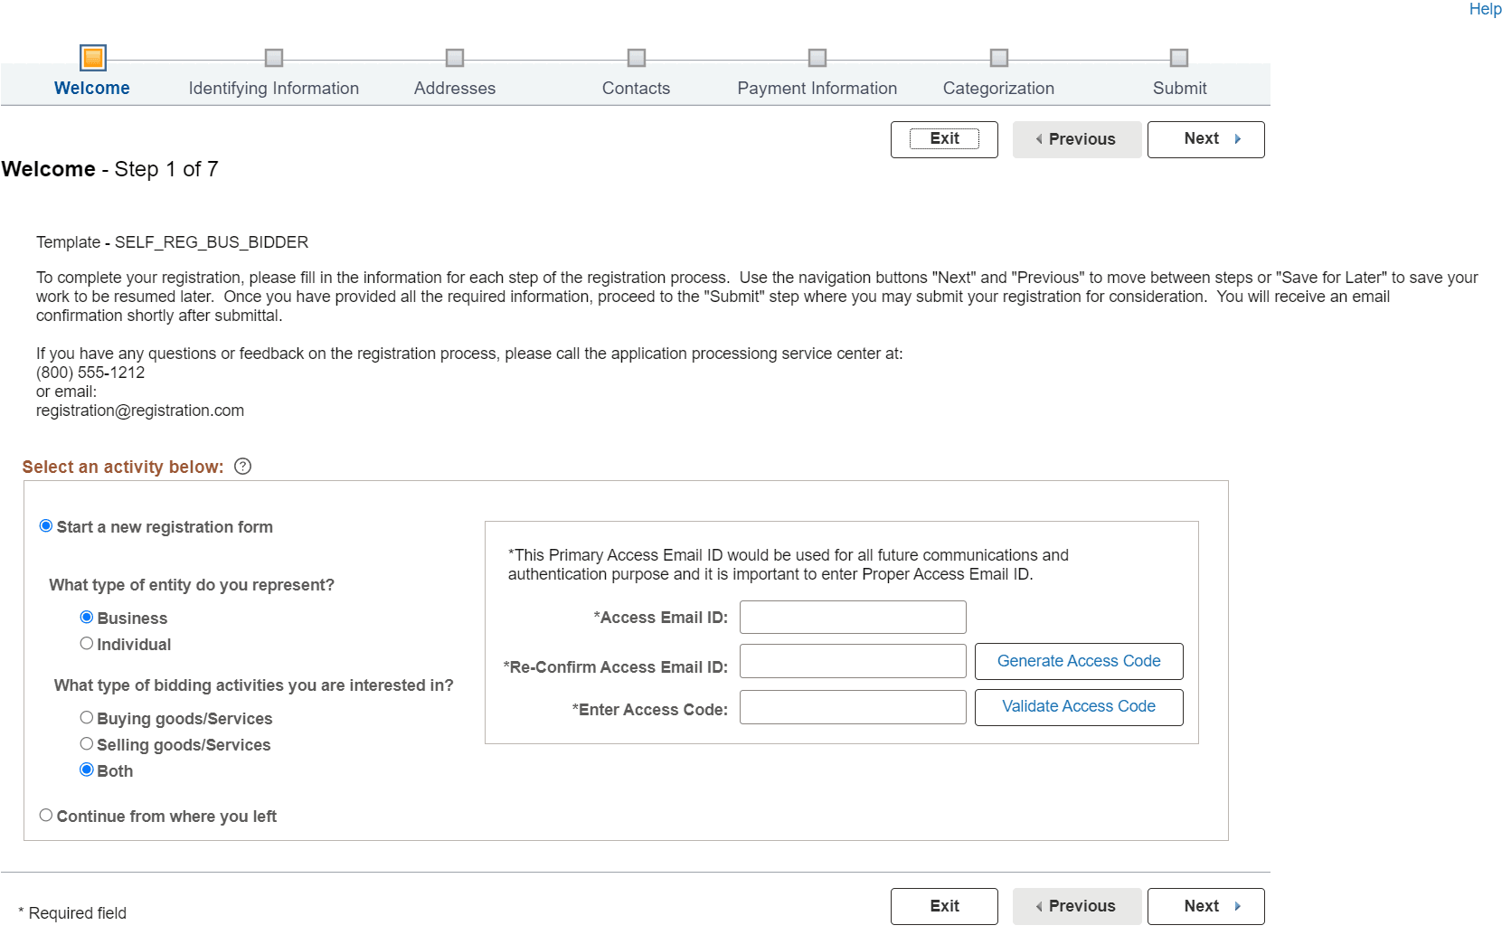Choose the Buying goods/Services option
Viewport: 1502px width, 935px height.
(x=87, y=717)
